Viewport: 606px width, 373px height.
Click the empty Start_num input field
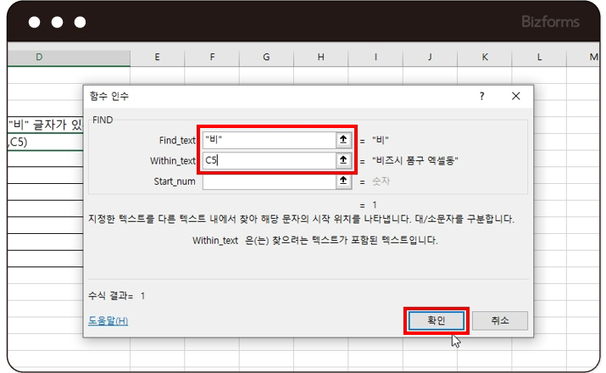(x=268, y=181)
